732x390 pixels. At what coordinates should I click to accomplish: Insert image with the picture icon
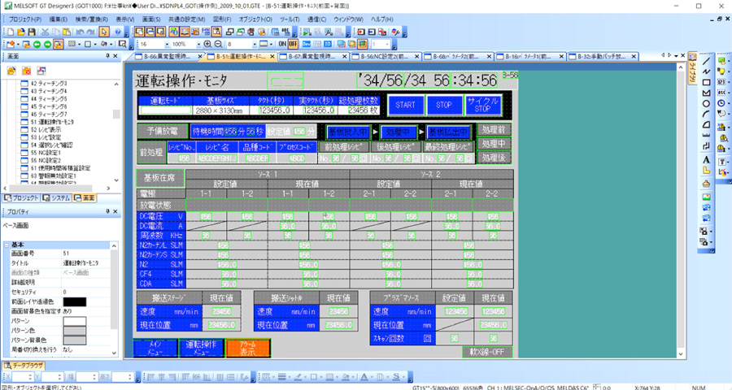(706, 197)
